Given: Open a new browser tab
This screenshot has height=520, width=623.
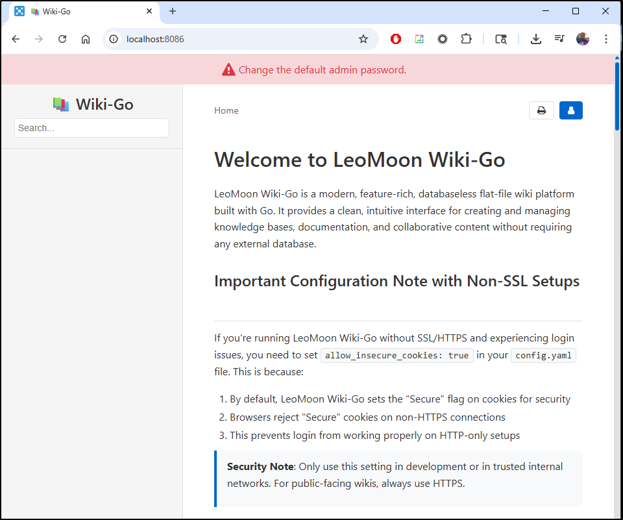Looking at the screenshot, I should [x=173, y=11].
